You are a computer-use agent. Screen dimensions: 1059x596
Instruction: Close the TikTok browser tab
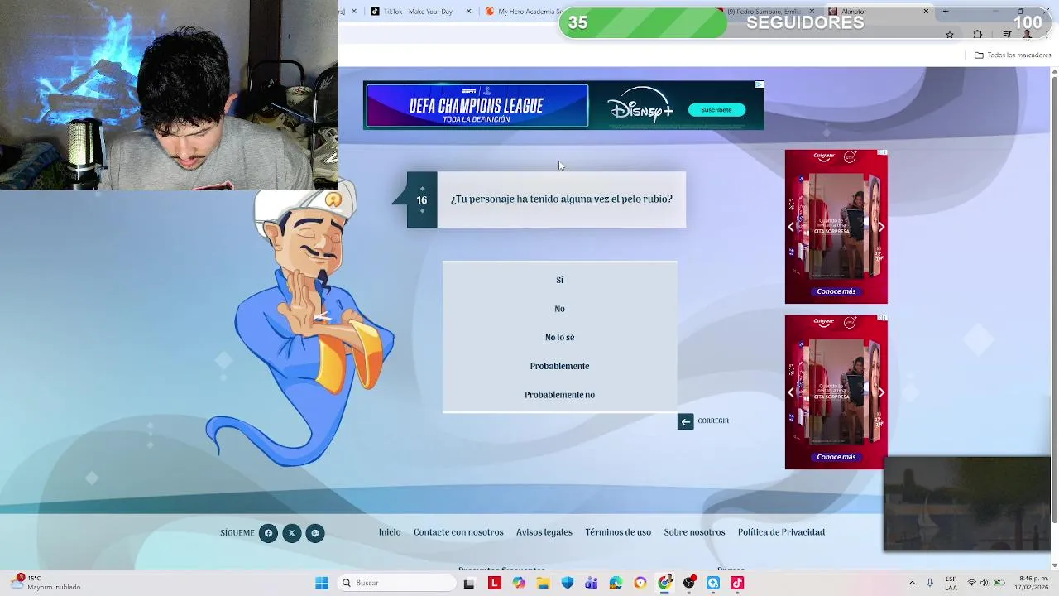click(469, 12)
